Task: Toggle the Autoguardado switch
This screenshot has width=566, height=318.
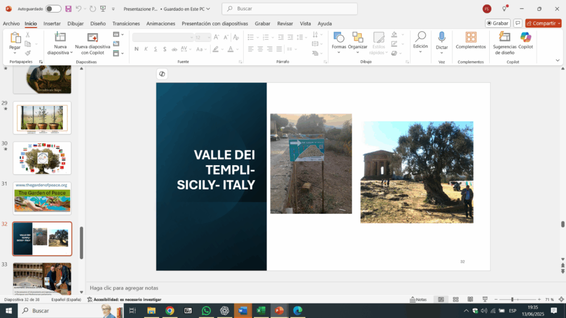Action: point(53,9)
